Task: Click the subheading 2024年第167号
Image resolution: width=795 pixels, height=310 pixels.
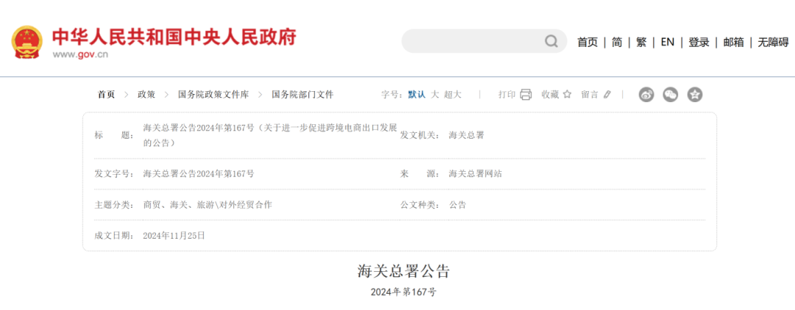Action: coord(403,292)
